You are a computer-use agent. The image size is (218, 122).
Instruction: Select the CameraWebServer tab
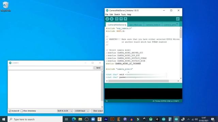[x=116, y=25]
